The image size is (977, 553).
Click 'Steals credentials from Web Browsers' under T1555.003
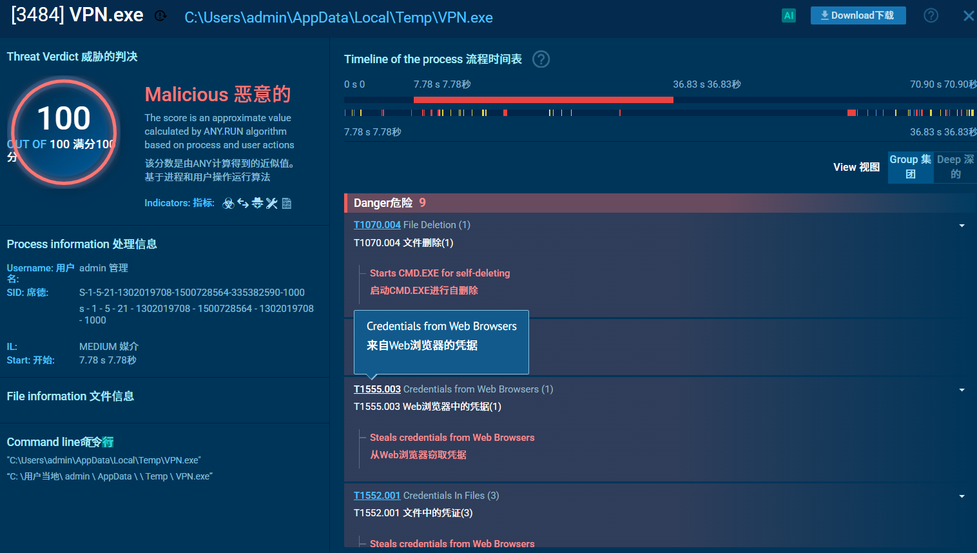click(452, 438)
